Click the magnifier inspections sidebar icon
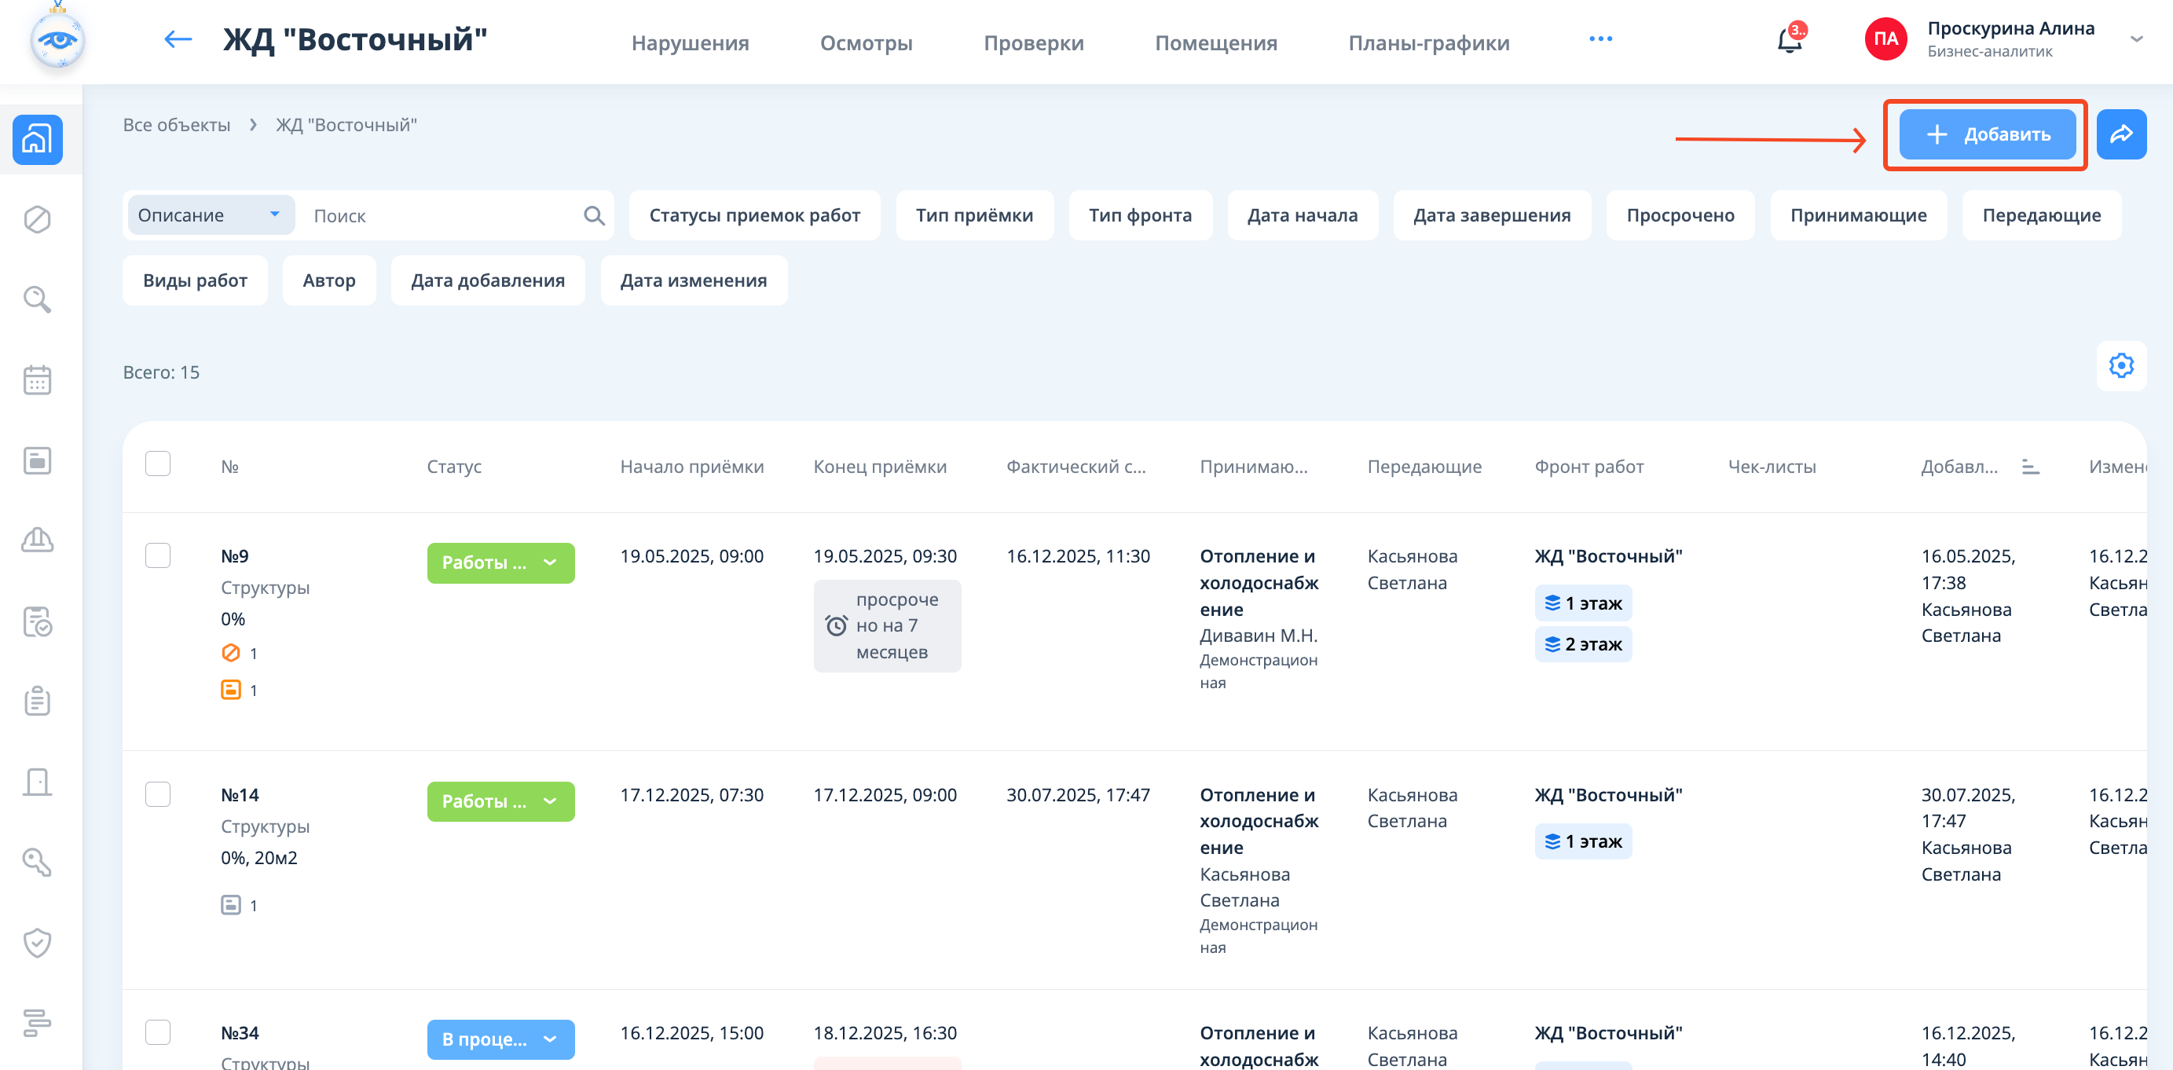2173x1070 pixels. point(37,299)
